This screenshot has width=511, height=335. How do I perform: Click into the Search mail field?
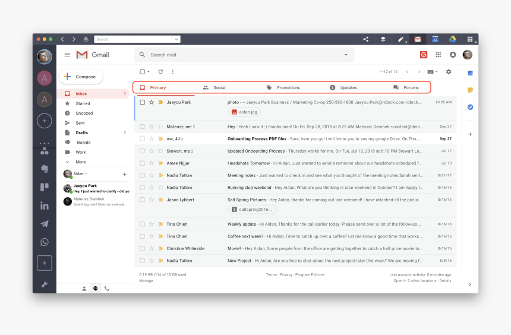[244, 55]
